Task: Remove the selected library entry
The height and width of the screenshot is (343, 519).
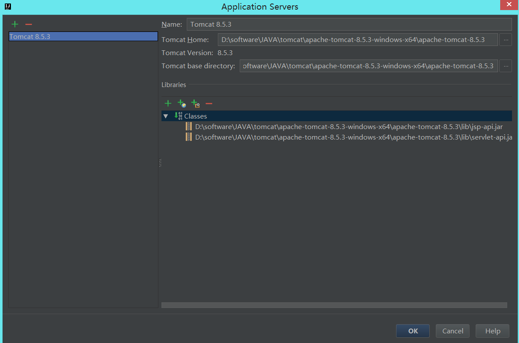Action: point(209,104)
